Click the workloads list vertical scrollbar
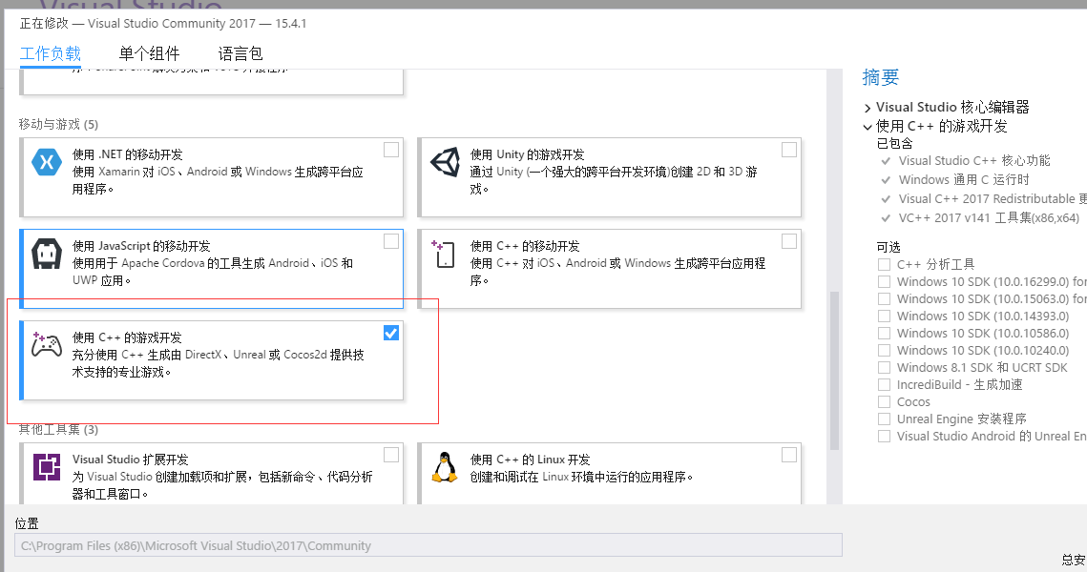 (834, 371)
